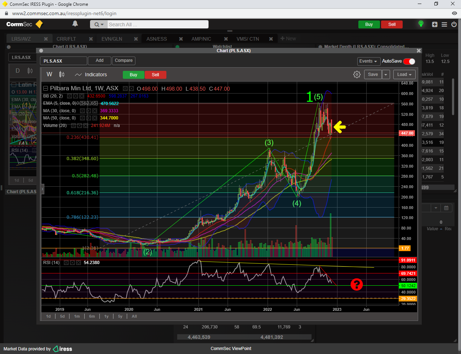Open the calendar icon in the background order panel

coord(446,208)
